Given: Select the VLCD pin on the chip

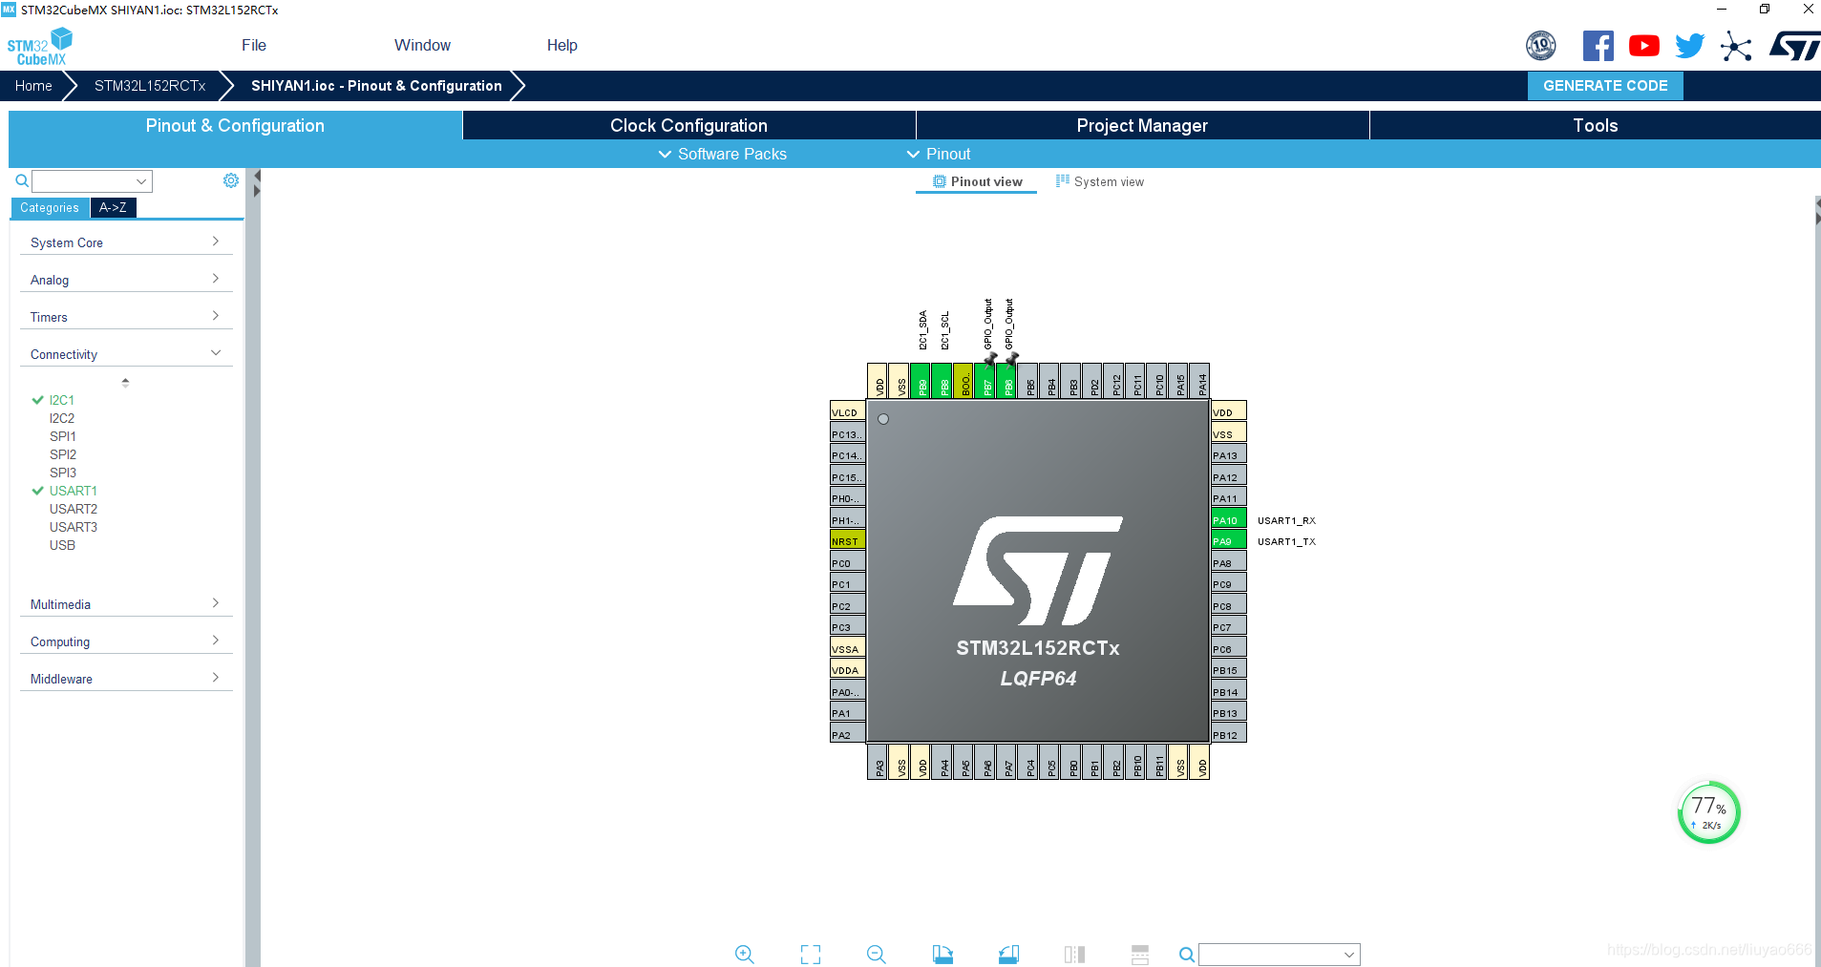Looking at the screenshot, I should point(848,412).
